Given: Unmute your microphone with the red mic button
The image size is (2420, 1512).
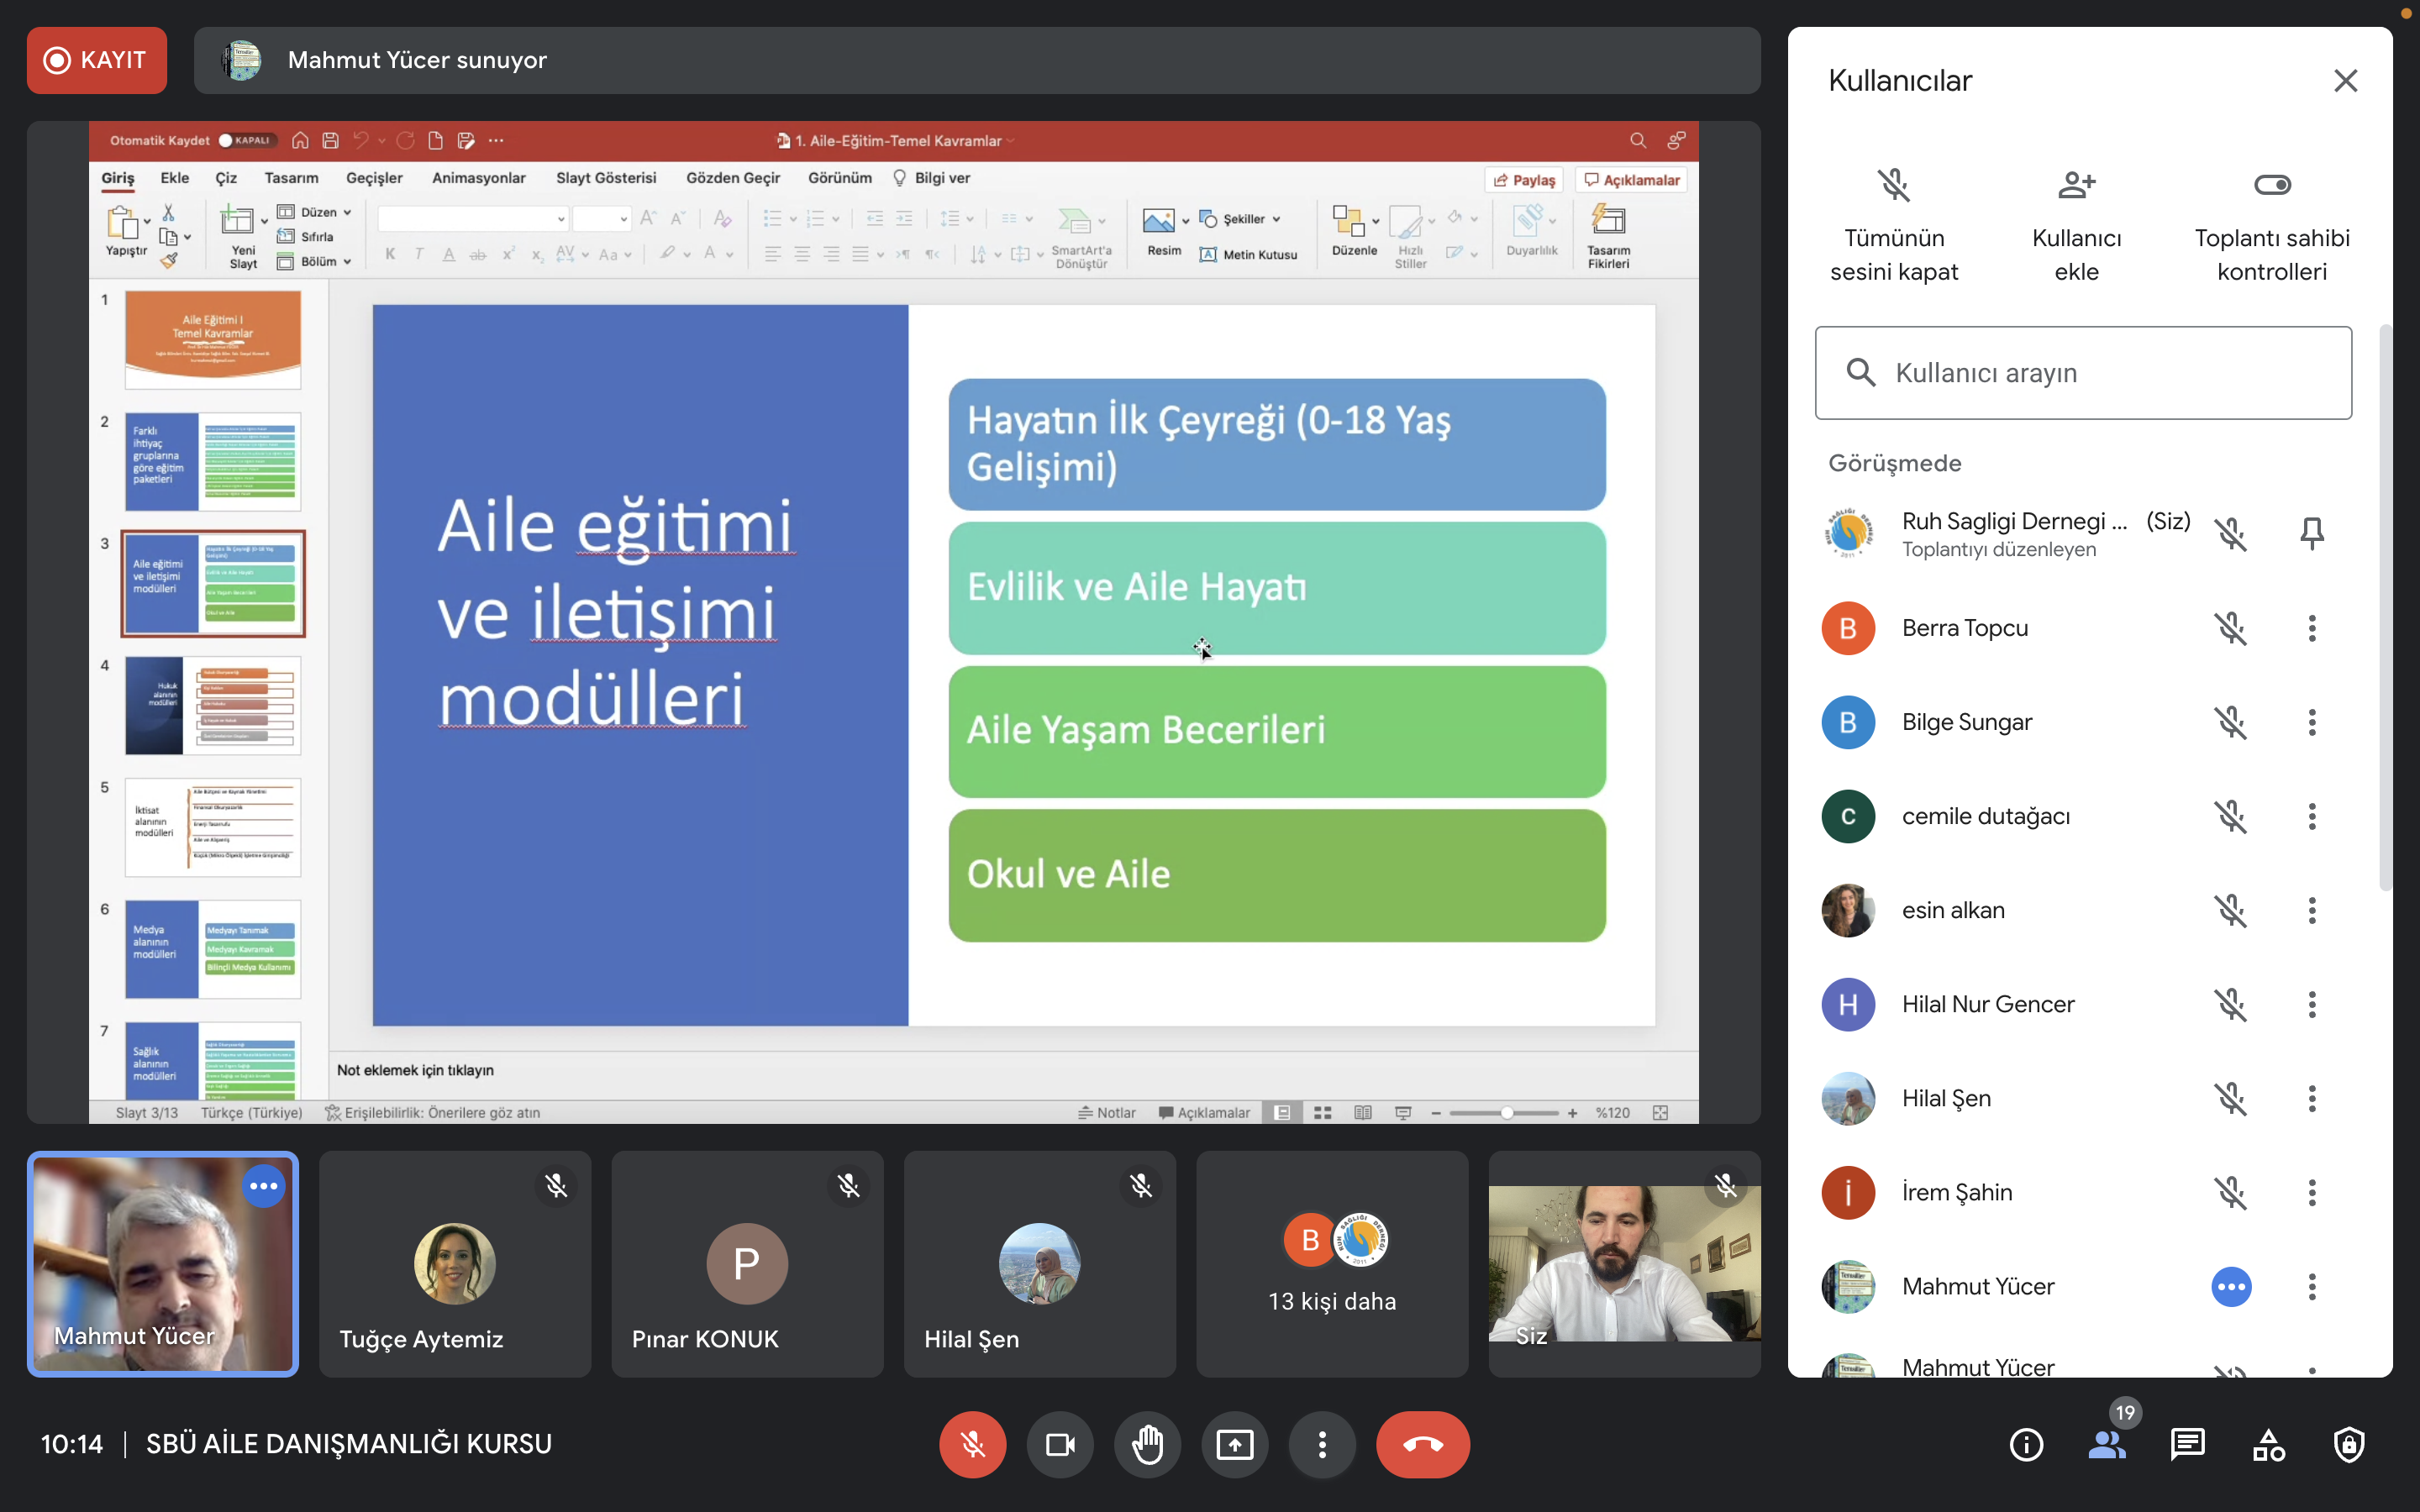Looking at the screenshot, I should tap(972, 1444).
